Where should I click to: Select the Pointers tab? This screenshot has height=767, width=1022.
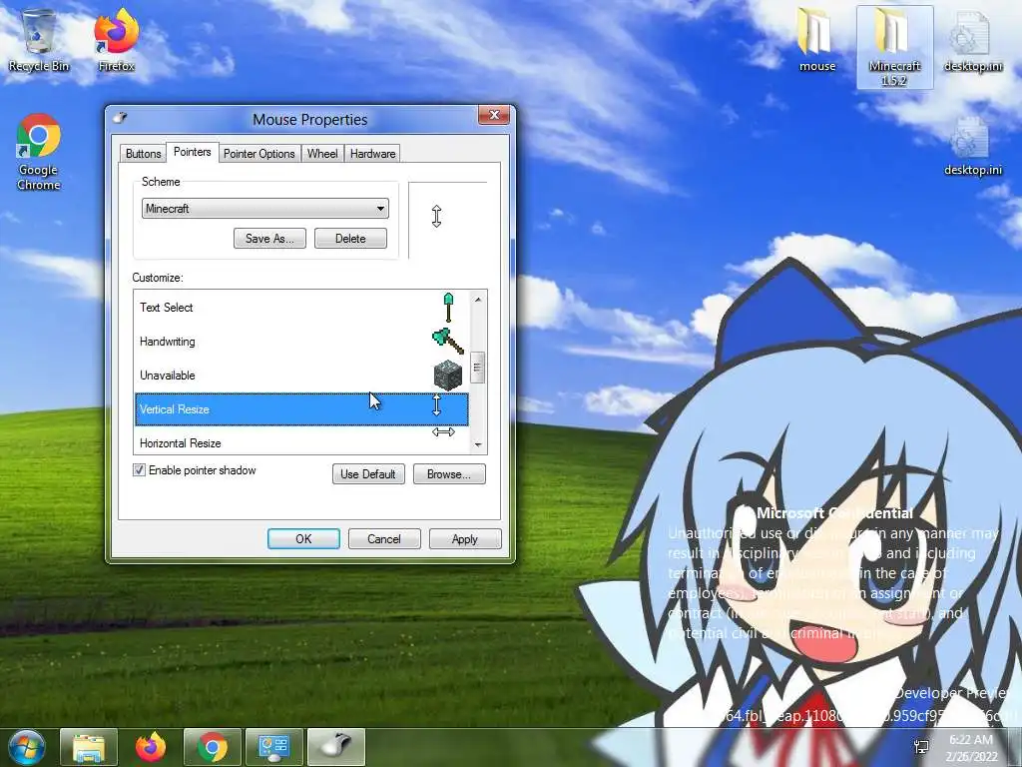(193, 152)
